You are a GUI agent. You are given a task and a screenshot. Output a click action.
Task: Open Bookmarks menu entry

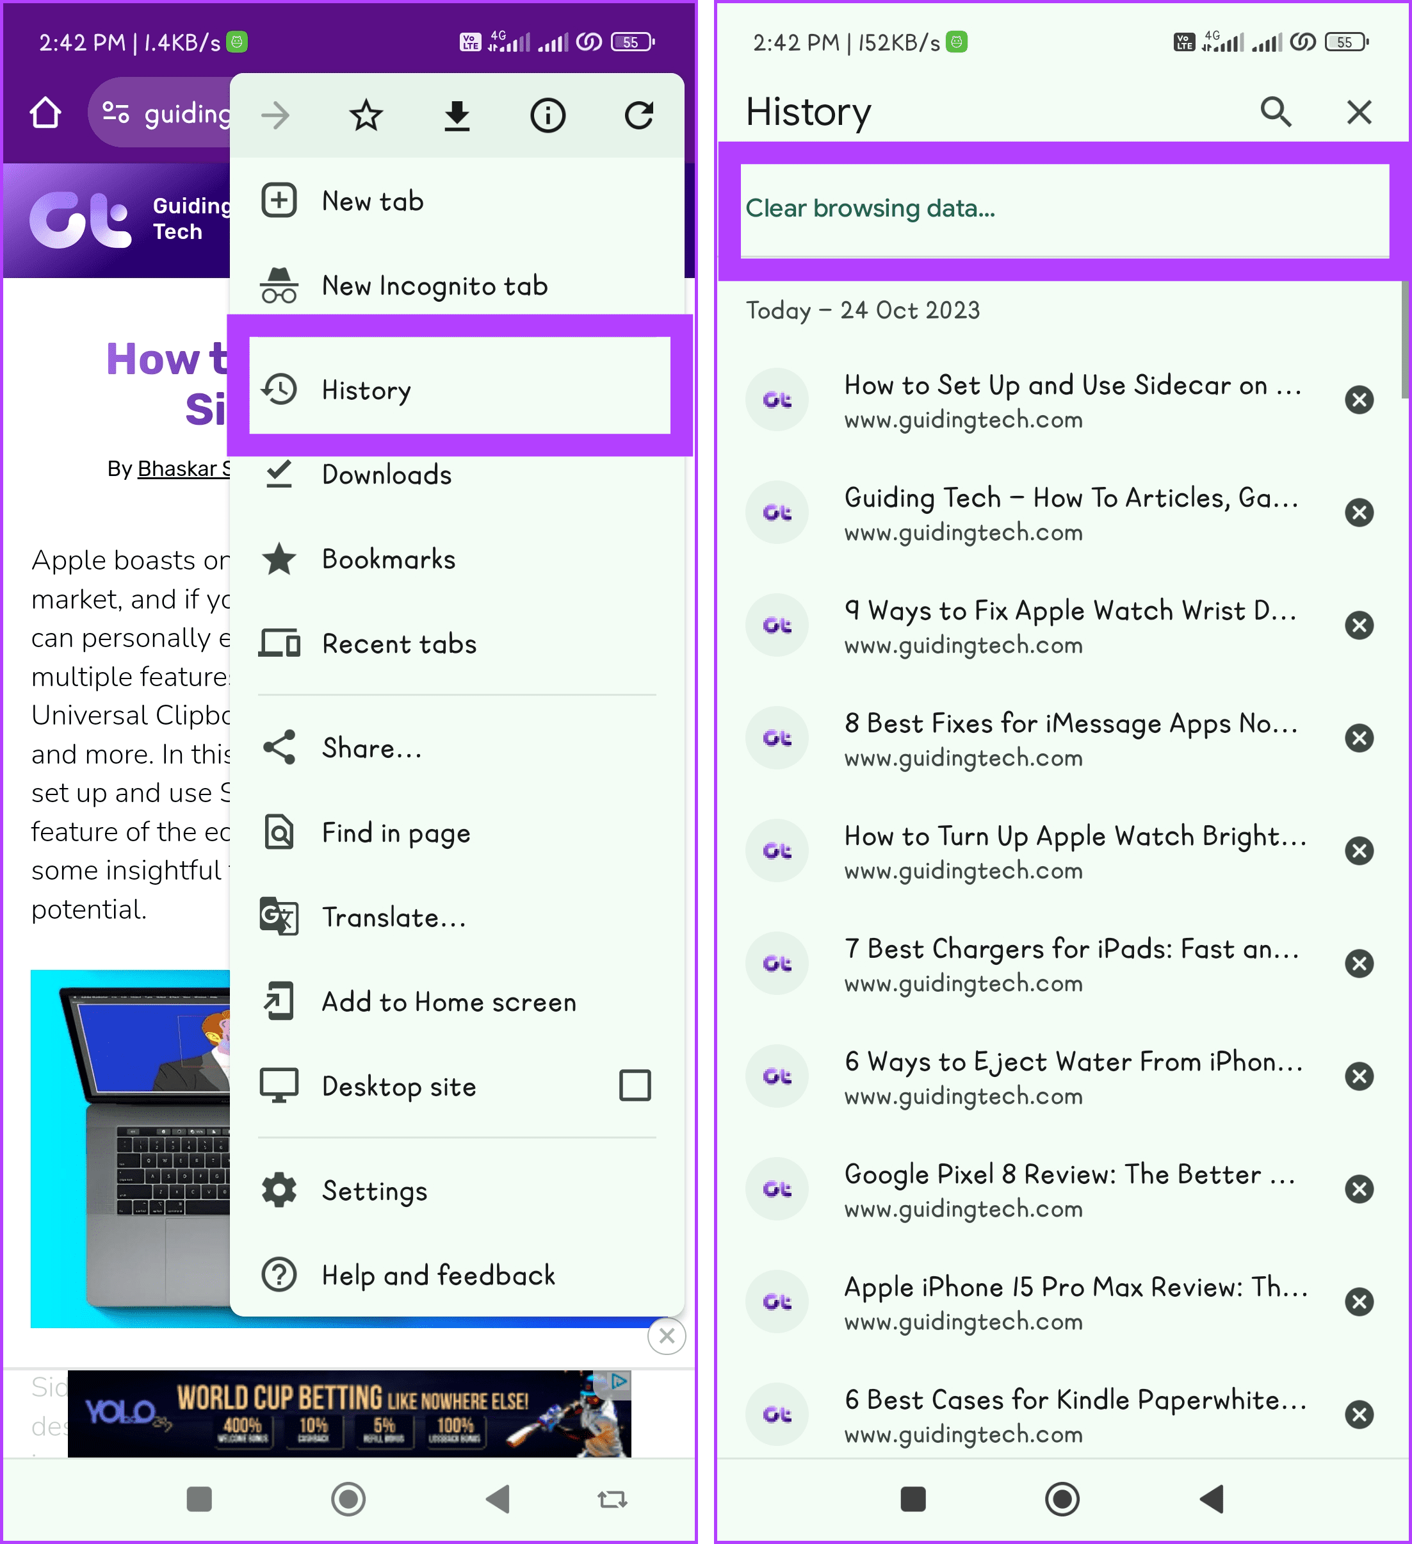click(x=457, y=559)
